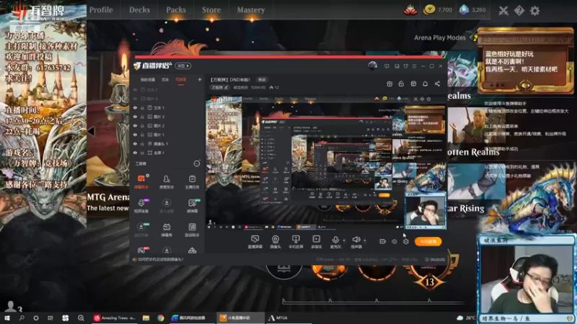Open the Store tab in MTG Arena
The width and height of the screenshot is (577, 324).
(211, 10)
